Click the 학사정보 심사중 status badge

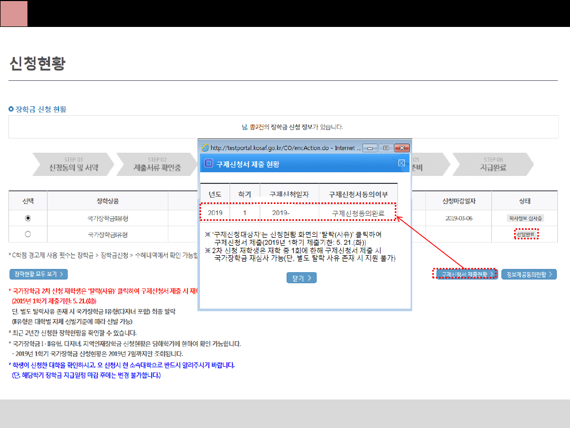[525, 218]
